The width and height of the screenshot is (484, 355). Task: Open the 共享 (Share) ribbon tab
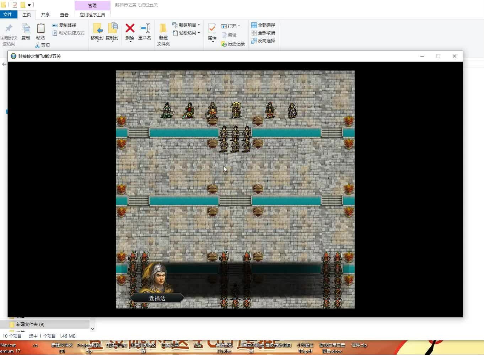(45, 15)
